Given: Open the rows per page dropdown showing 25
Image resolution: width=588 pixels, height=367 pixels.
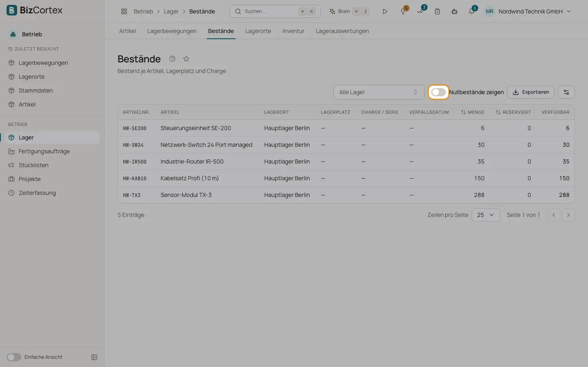Looking at the screenshot, I should [x=486, y=215].
